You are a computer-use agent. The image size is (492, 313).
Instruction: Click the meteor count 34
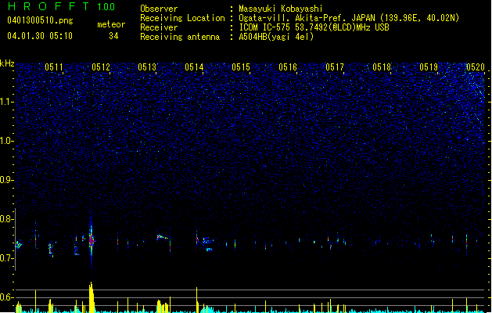pyautogui.click(x=113, y=36)
